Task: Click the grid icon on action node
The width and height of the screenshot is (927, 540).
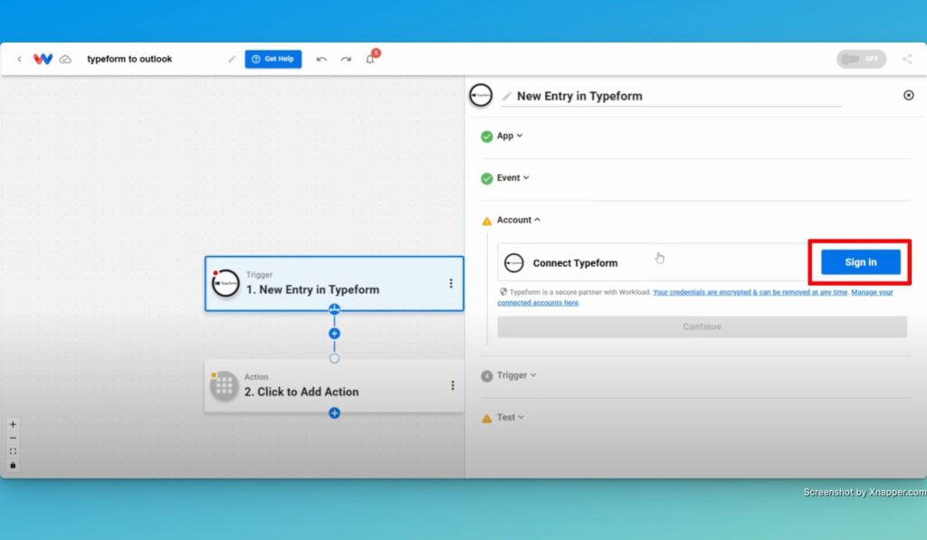Action: [225, 386]
